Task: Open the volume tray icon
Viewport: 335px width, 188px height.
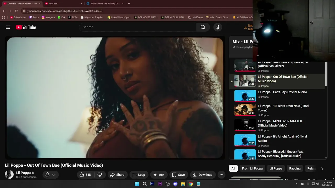Action: 317,184
